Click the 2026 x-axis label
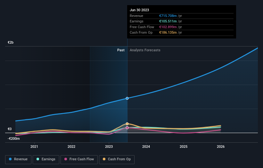The image size is (263, 168). pyautogui.click(x=221, y=147)
